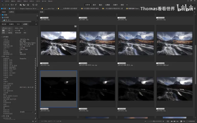Click the thumbnail size slider handle
Image resolution: width=197 pixels, height=123 pixels.
[154, 121]
